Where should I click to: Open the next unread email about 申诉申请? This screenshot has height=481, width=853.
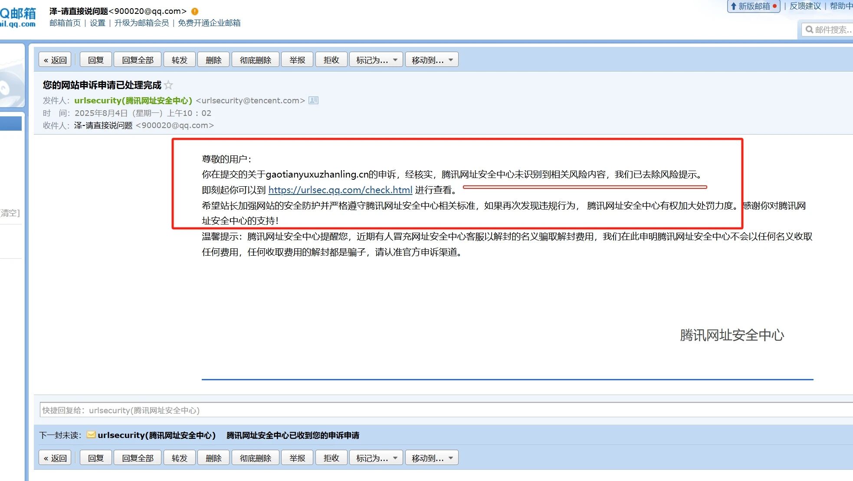[x=293, y=435]
